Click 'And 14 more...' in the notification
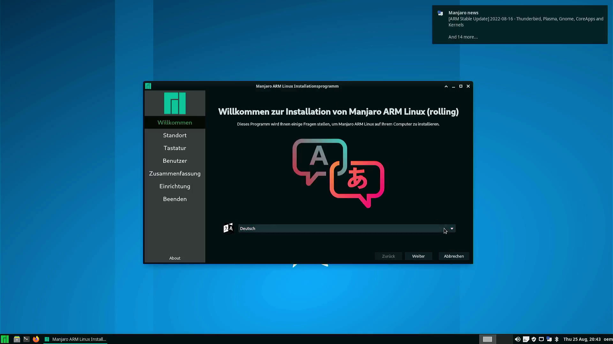Image resolution: width=613 pixels, height=344 pixels. pos(463,37)
